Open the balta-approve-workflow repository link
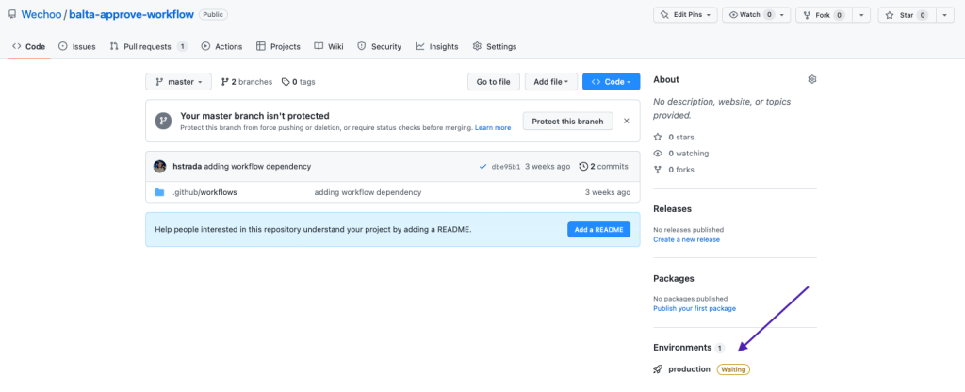 point(131,14)
